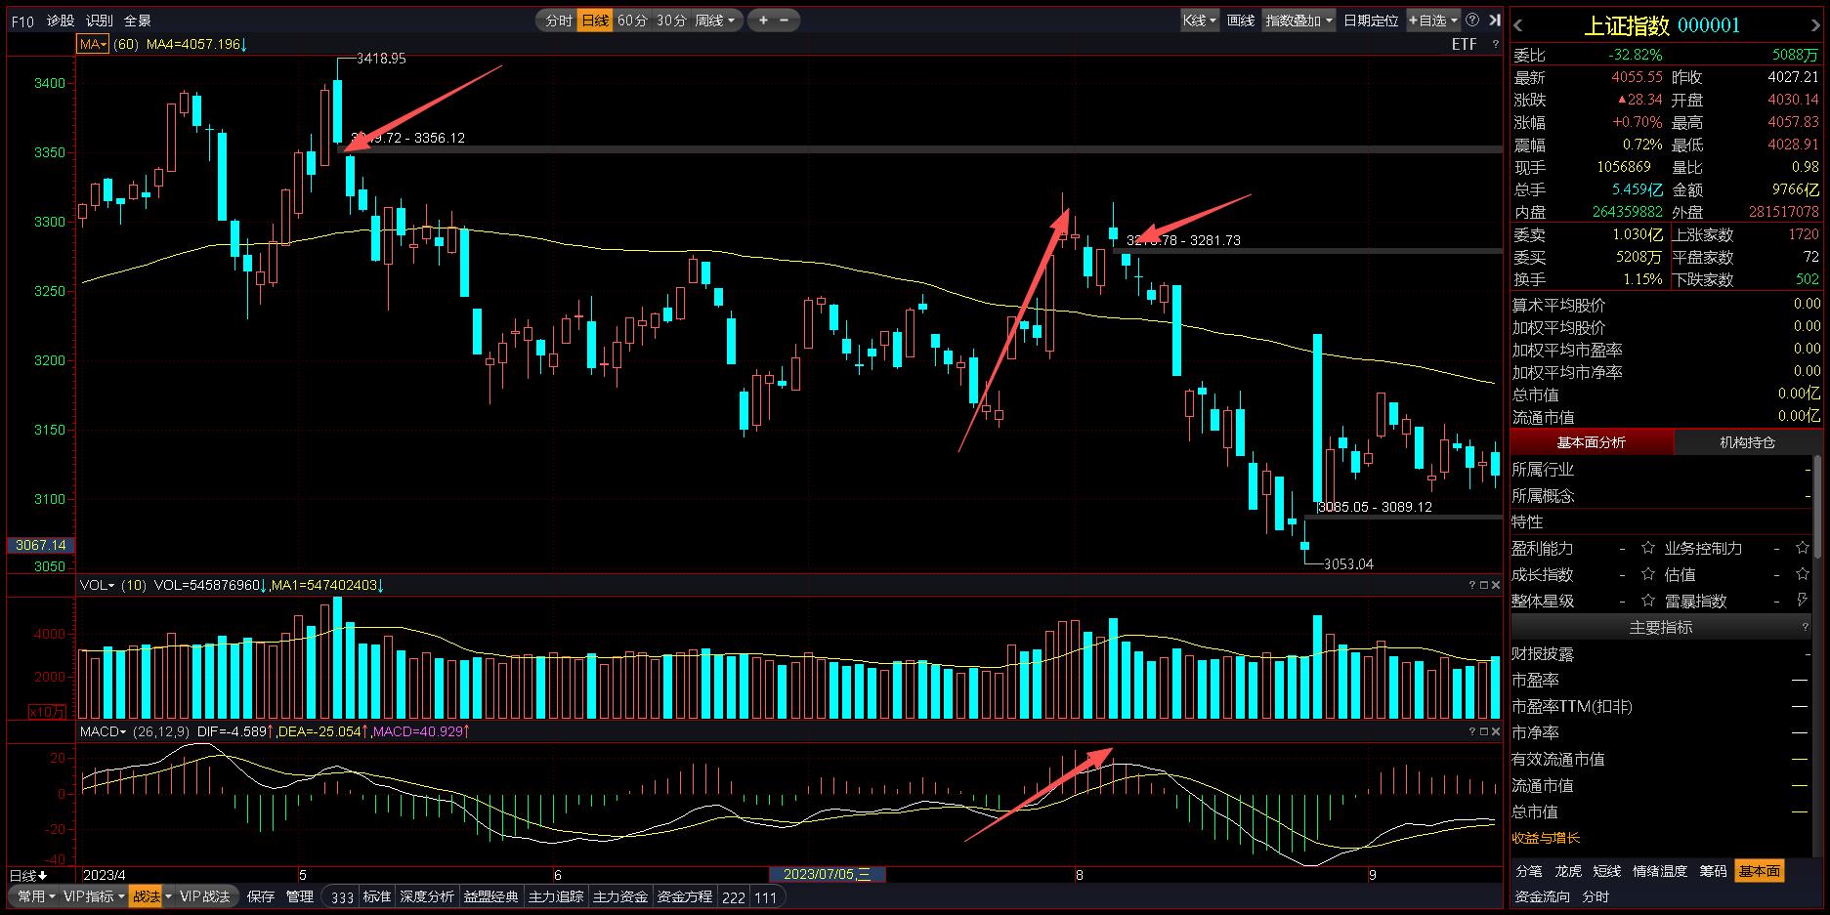Switch to 机构持仓 tab
1830x915 pixels.
point(1747,442)
